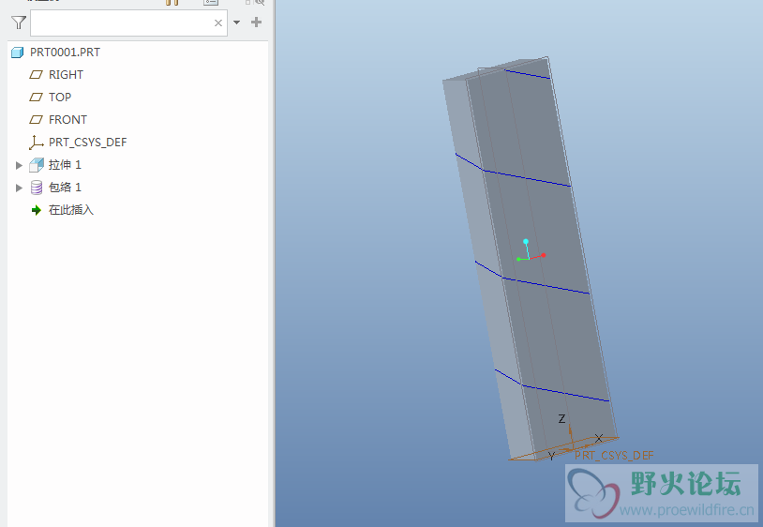Select PRT0001.PRT root node in model tree
The height and width of the screenshot is (527, 763).
pyautogui.click(x=65, y=53)
